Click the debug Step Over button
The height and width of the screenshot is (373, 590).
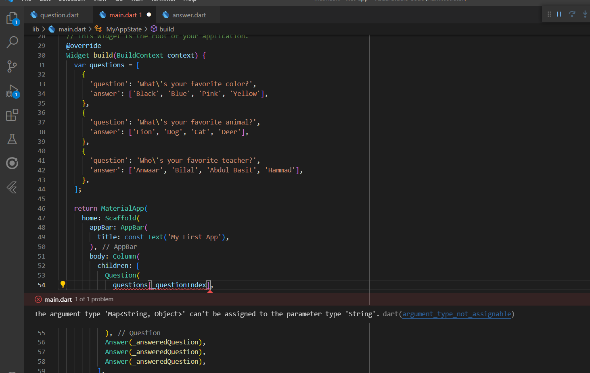pos(572,14)
